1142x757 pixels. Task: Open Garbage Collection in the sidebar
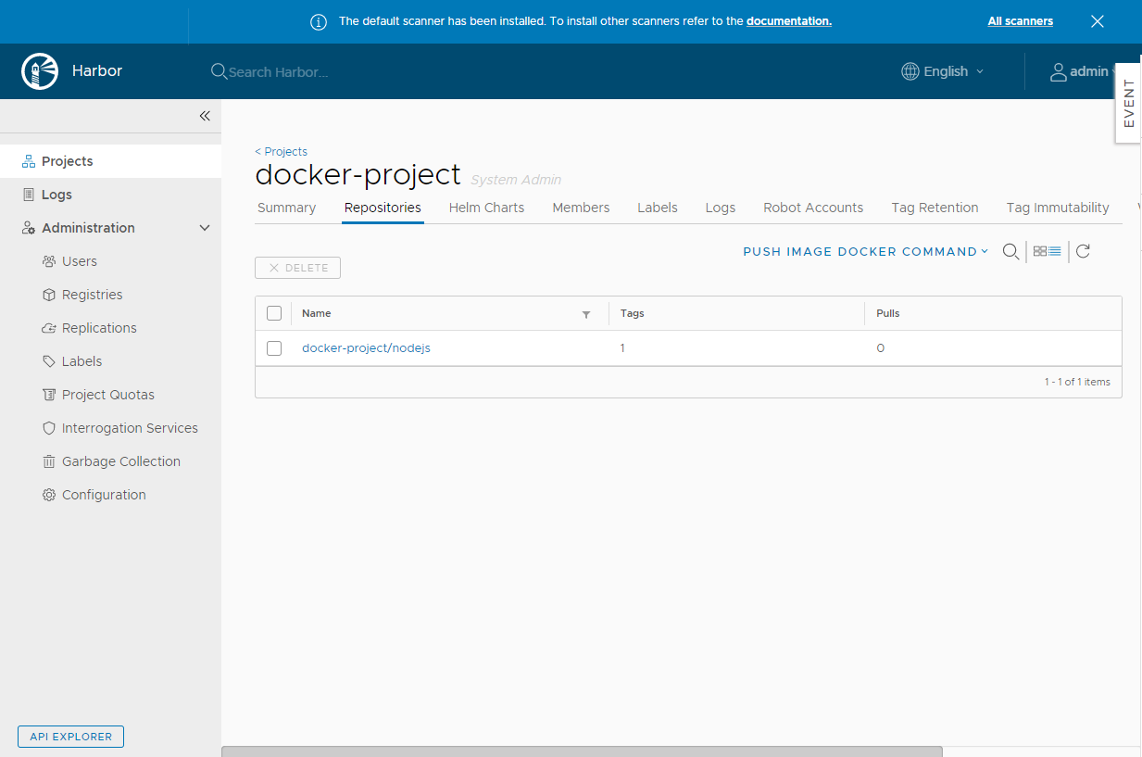(121, 461)
